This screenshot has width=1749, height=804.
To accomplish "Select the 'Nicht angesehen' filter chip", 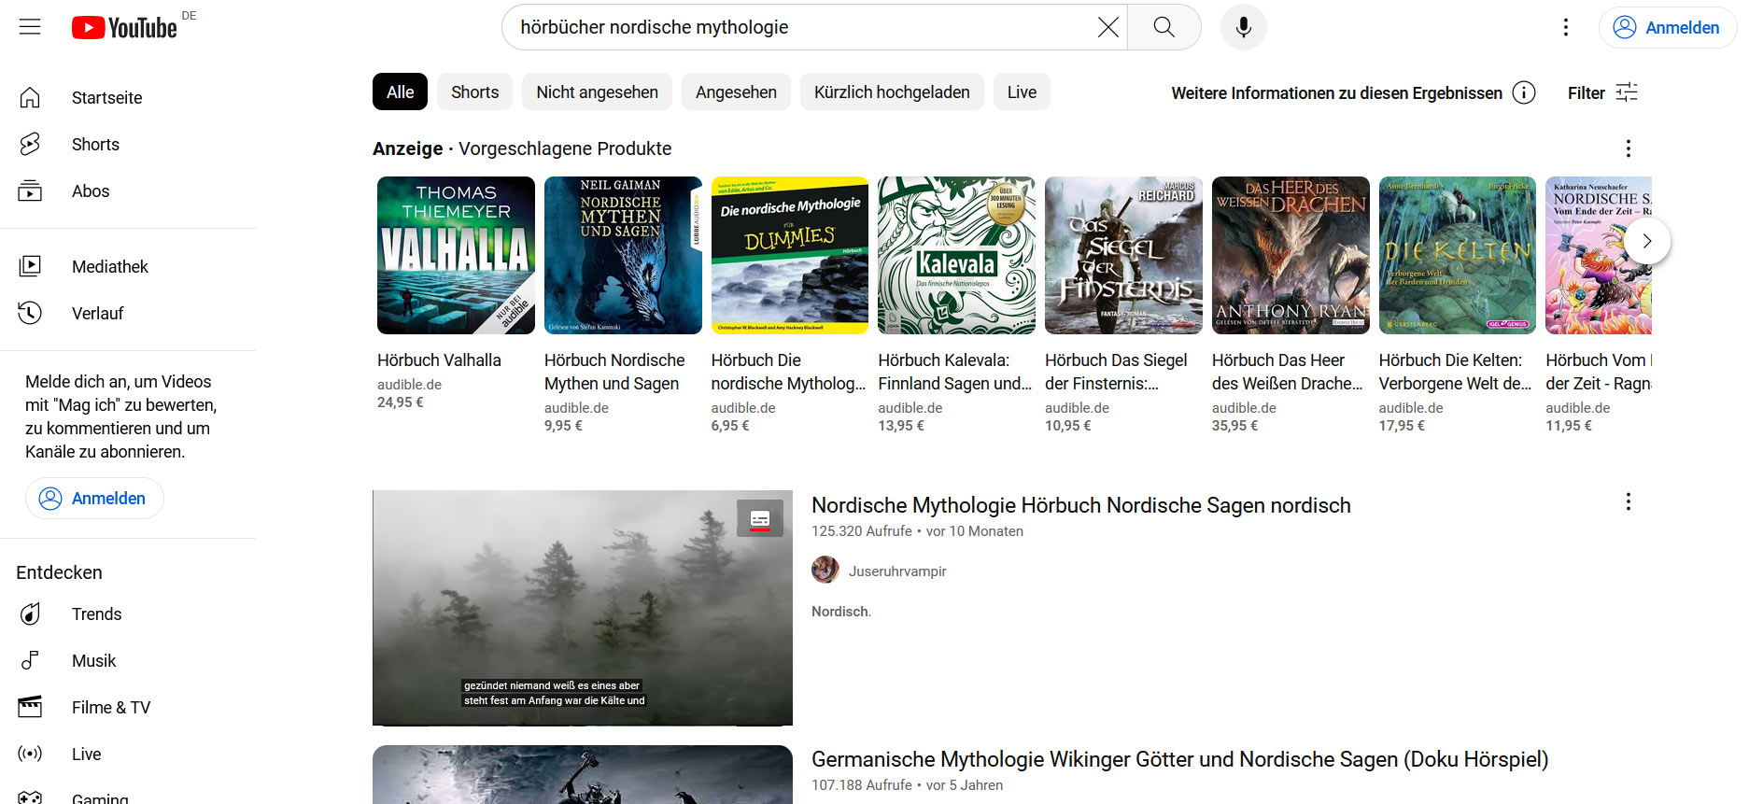I will point(597,92).
